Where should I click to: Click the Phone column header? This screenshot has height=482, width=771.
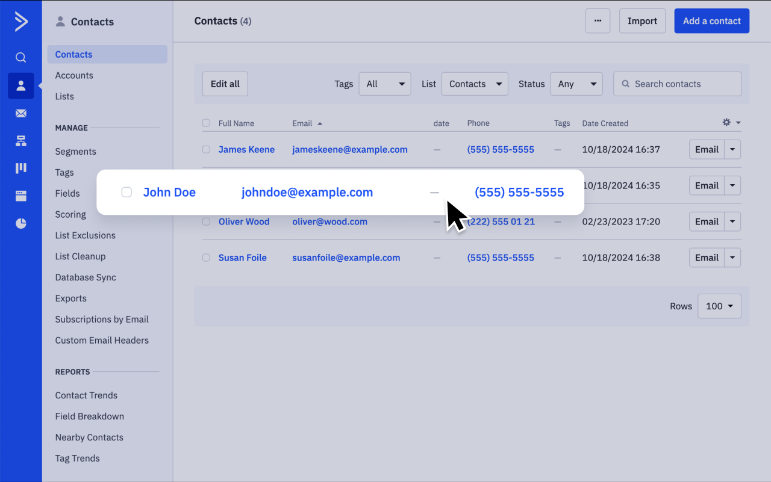[478, 123]
